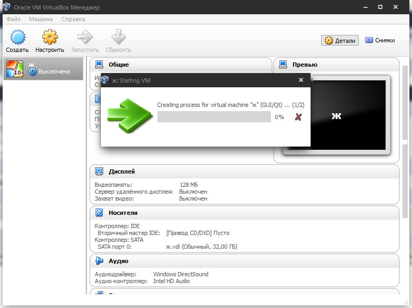Click the details pane vertical scrollbar
The width and height of the screenshot is (412, 308).
tap(405, 142)
